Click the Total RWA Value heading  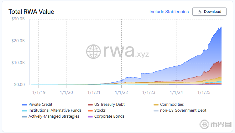31,12
